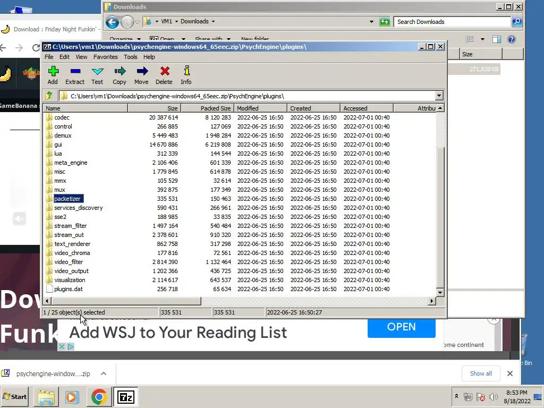
Task: Toggle the Downloads preview pane icon
Action: tap(497, 39)
